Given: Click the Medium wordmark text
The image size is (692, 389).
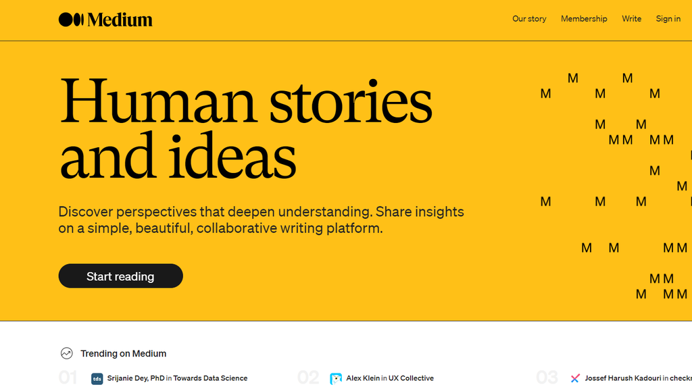Looking at the screenshot, I should (120, 20).
